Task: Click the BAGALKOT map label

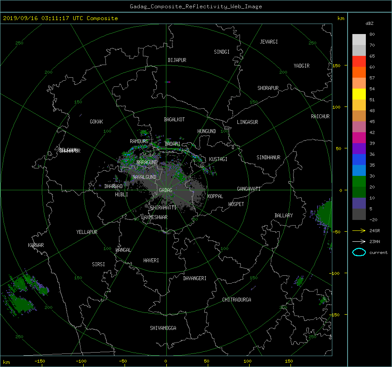Action: pos(174,120)
